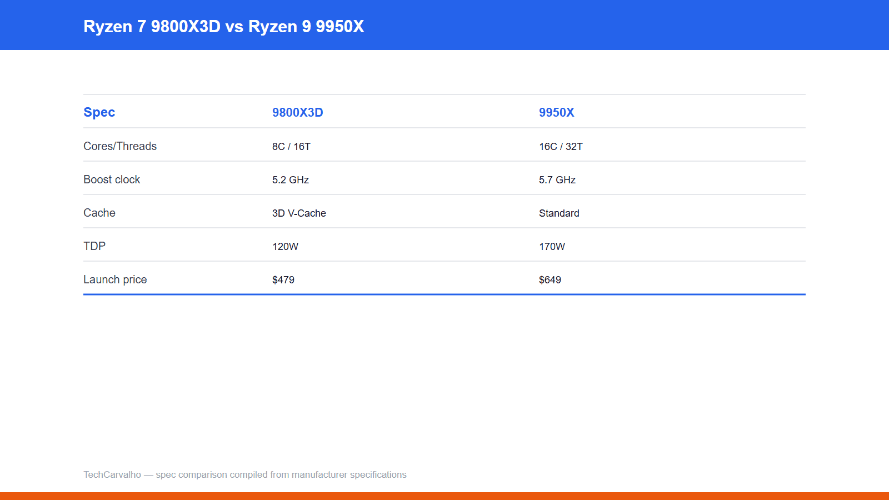Click the 'Boost clock' row label

112,179
